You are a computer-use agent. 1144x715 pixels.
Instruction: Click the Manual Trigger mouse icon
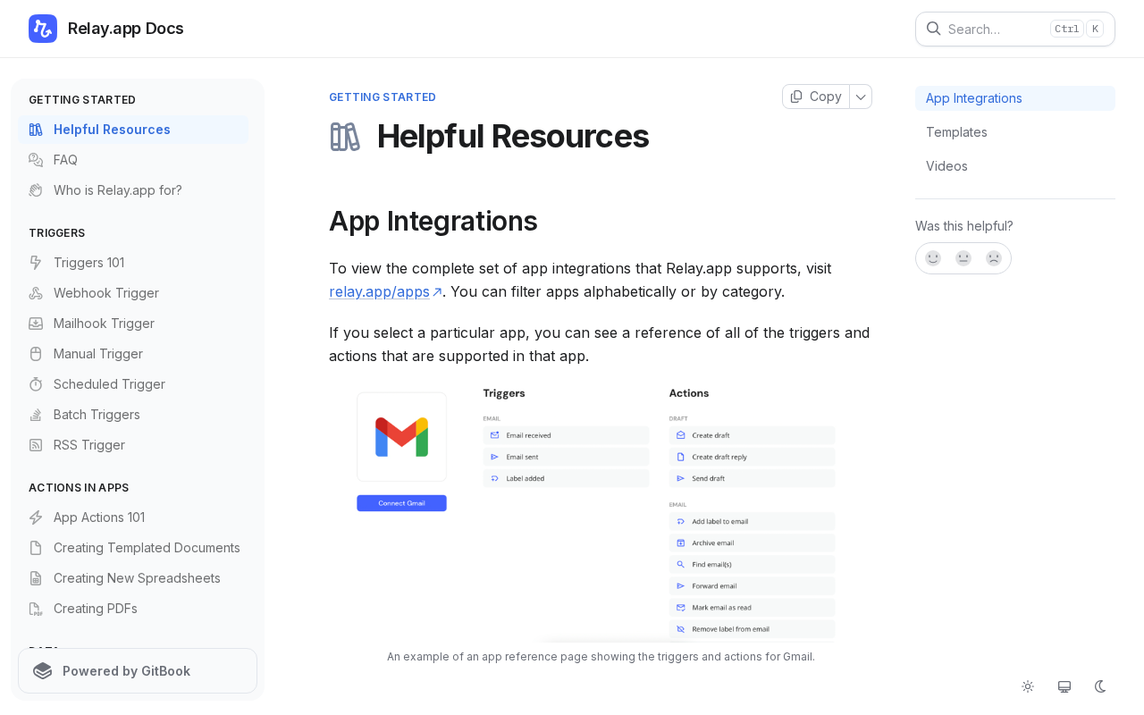point(36,354)
